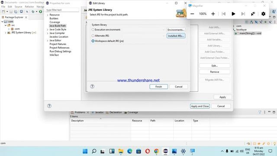The image size is (277, 156).
Task: Click Apply in Properties dialog
Action: tap(222, 97)
